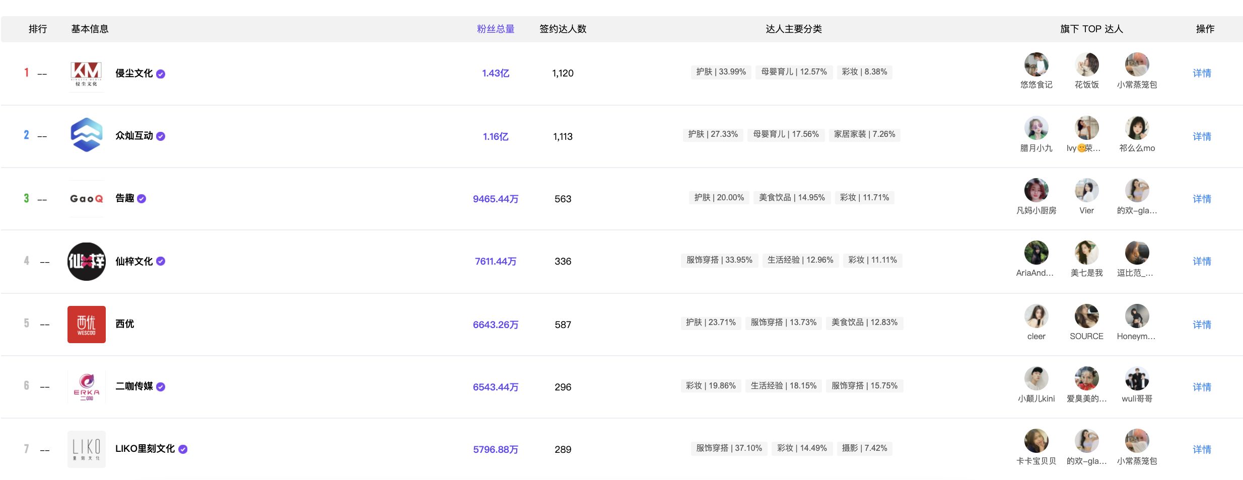The height and width of the screenshot is (480, 1243).
Task: Click verified badge next to 侵尘文化
Action: 161,74
